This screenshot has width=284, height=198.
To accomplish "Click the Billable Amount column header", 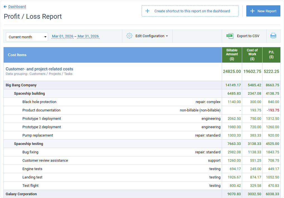I will [232, 55].
